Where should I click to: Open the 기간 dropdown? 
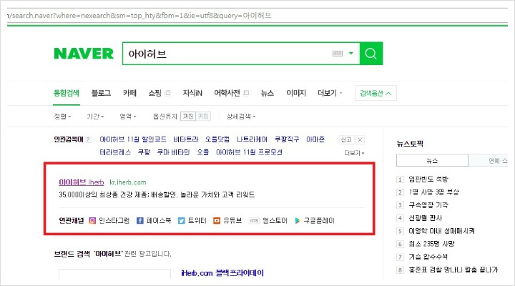click(95, 117)
